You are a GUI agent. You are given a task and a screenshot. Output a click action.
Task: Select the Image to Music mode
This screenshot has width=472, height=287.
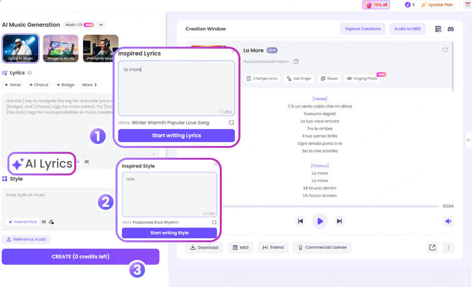pos(60,48)
